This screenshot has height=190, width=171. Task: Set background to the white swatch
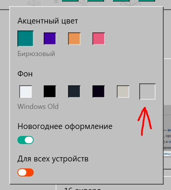pyautogui.click(x=26, y=92)
